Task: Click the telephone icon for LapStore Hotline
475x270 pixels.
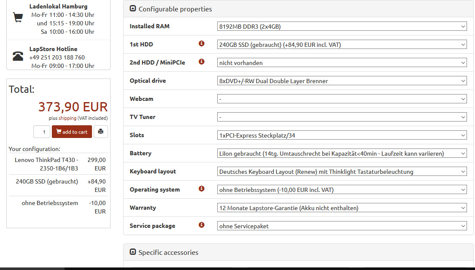Action: tap(18, 56)
